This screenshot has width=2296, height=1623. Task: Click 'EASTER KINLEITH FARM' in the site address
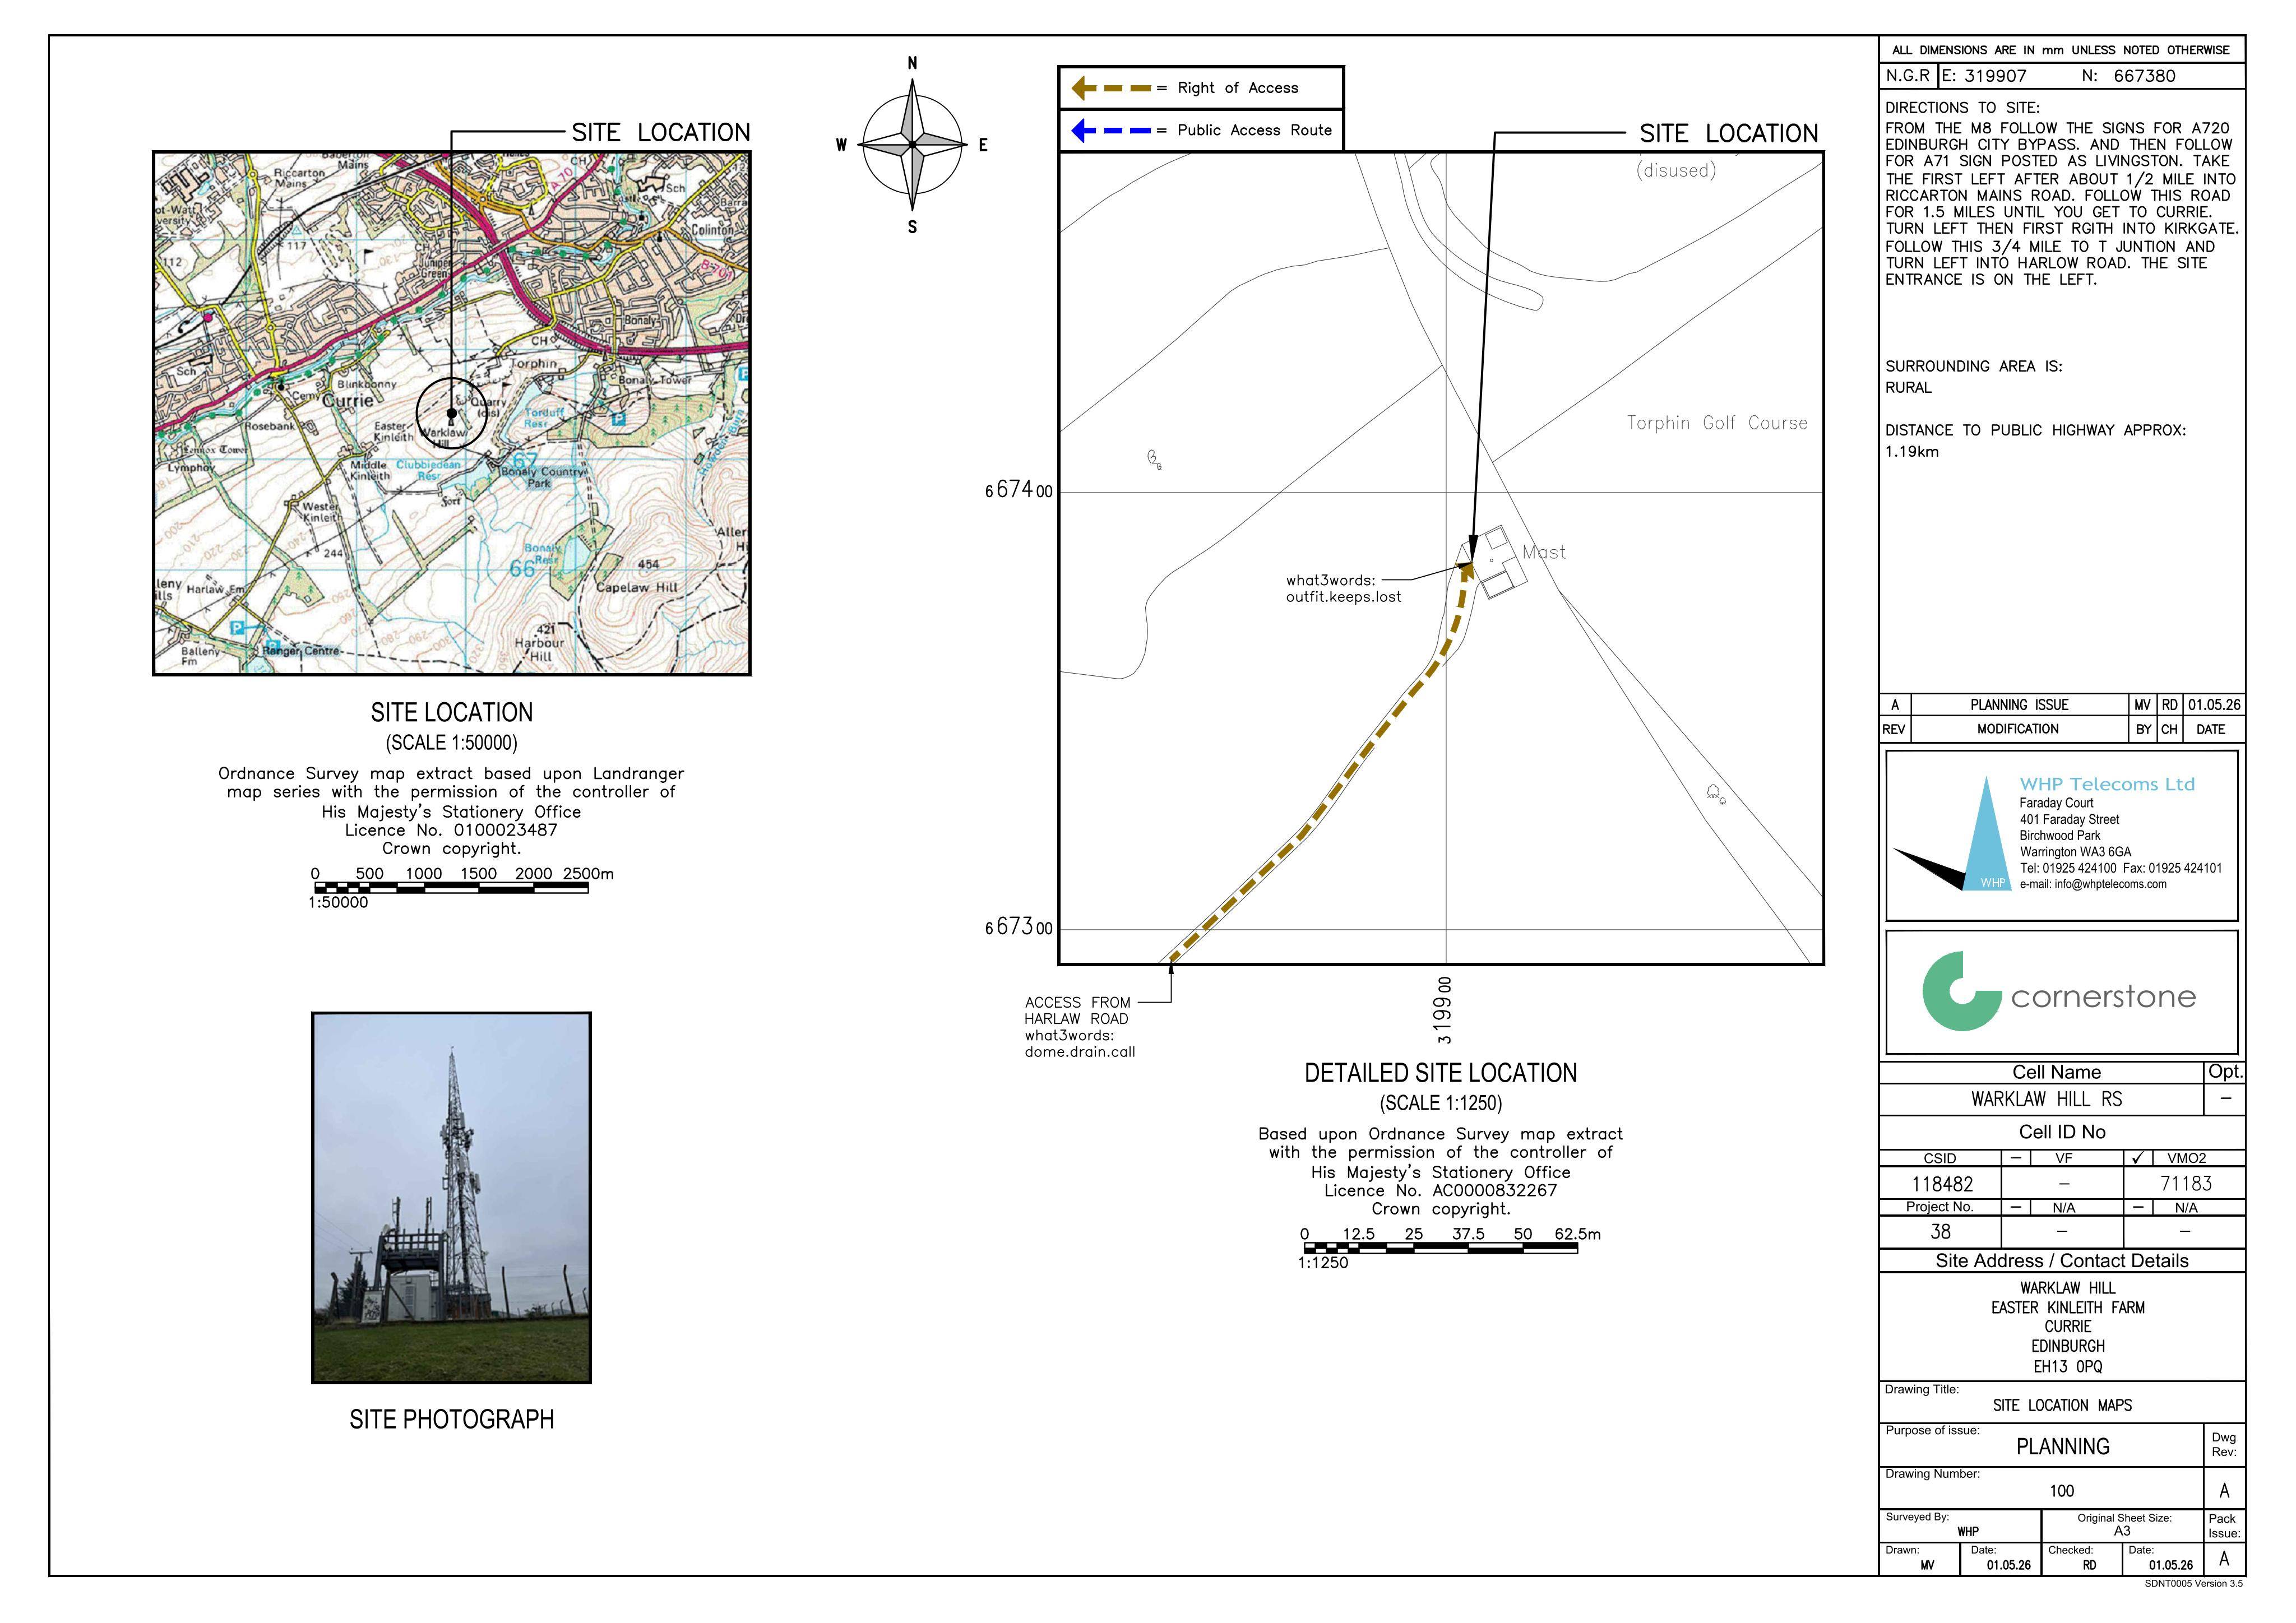(2067, 1308)
